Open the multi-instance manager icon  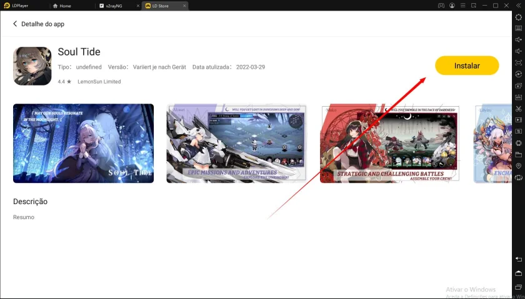[x=518, y=86]
